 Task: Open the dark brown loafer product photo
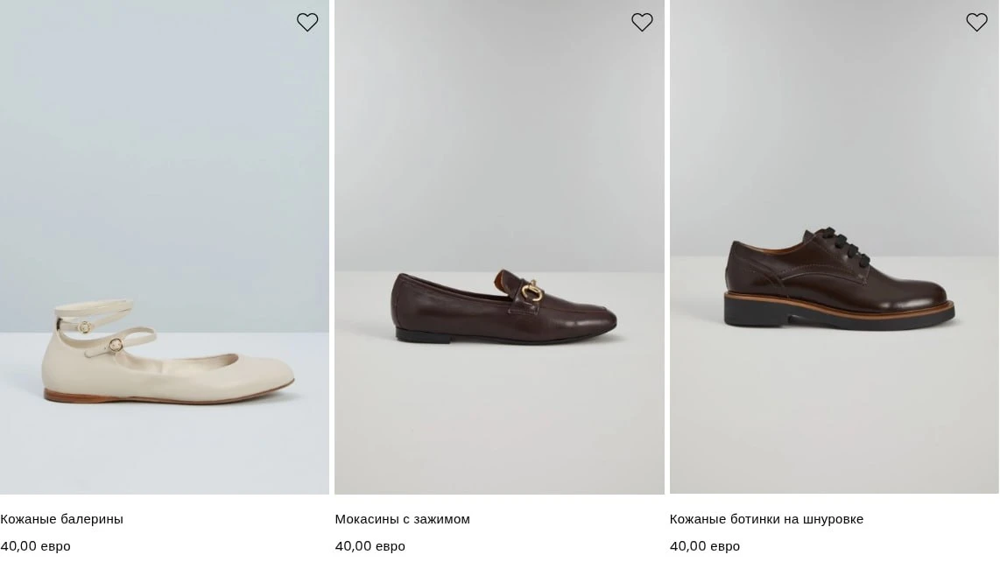[499, 247]
